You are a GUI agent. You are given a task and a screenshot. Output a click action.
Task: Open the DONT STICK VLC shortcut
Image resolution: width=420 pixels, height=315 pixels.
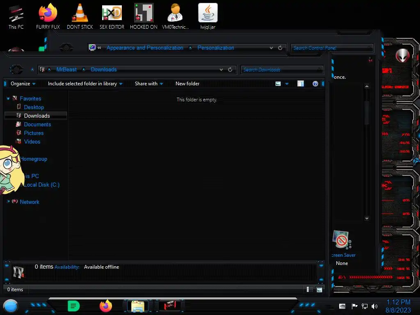[80, 16]
